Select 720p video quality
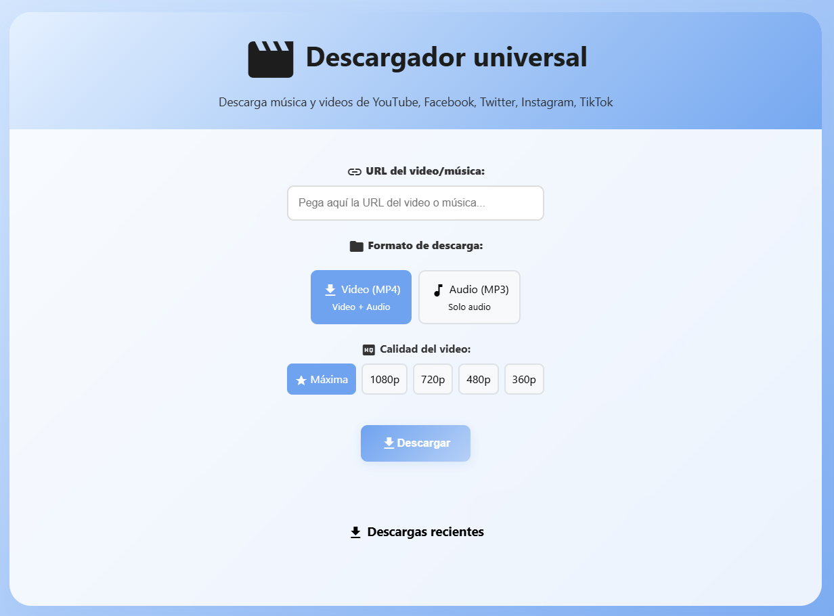 coord(433,379)
